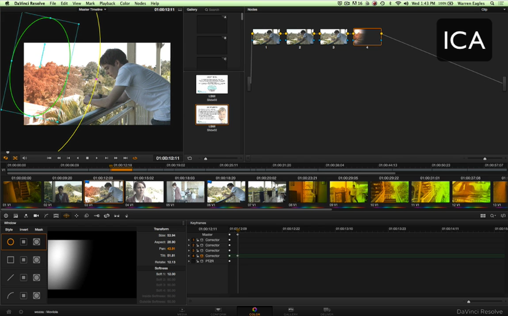This screenshot has width=508, height=316.
Task: Open the Master Timeline dropdown
Action: (x=93, y=9)
